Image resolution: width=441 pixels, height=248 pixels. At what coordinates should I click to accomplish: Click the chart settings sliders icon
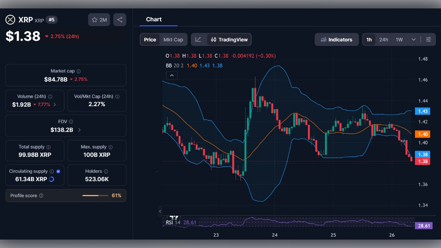429,39
